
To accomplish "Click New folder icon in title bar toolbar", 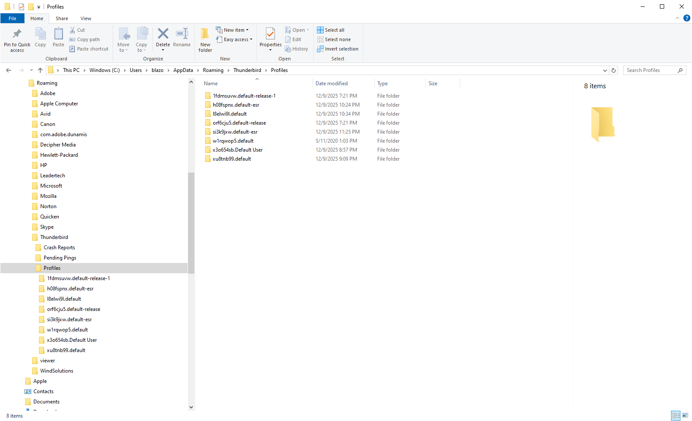I will tap(30, 7).
